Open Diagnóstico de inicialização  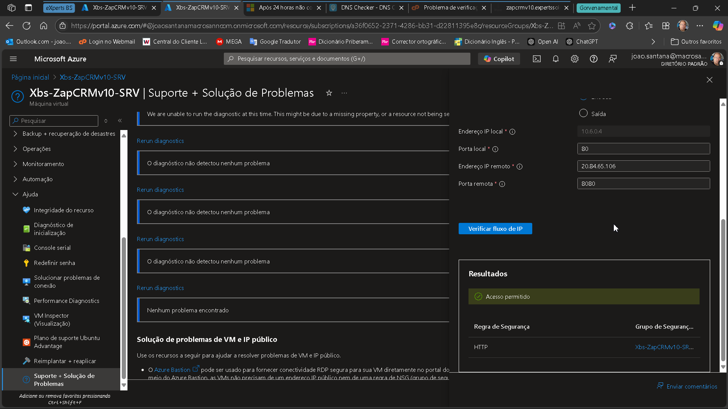tap(53, 229)
